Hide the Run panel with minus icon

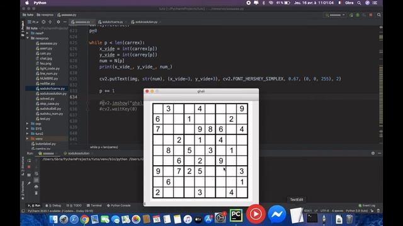pyautogui.click(x=380, y=153)
